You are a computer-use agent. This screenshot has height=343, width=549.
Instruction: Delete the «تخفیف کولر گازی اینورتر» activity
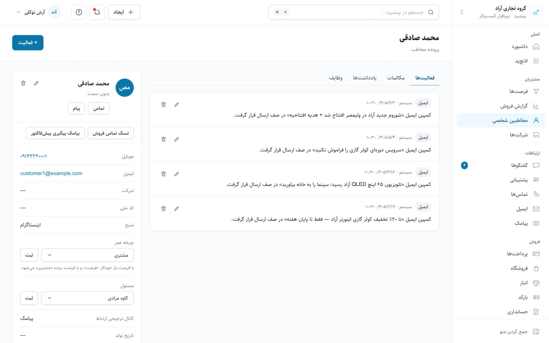[163, 209]
